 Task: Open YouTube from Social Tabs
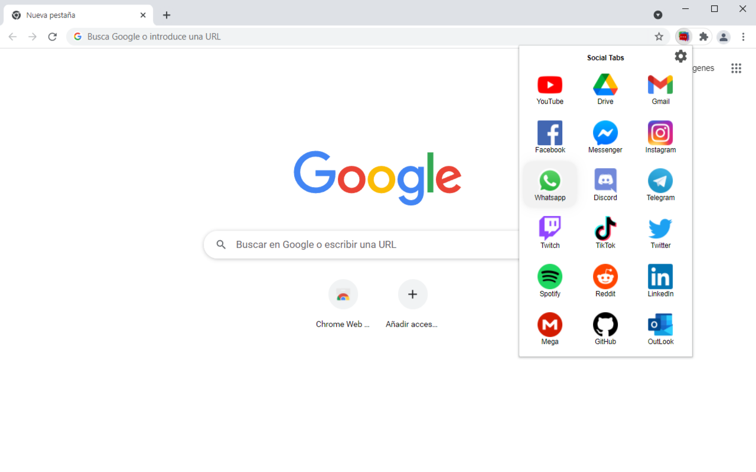(550, 85)
